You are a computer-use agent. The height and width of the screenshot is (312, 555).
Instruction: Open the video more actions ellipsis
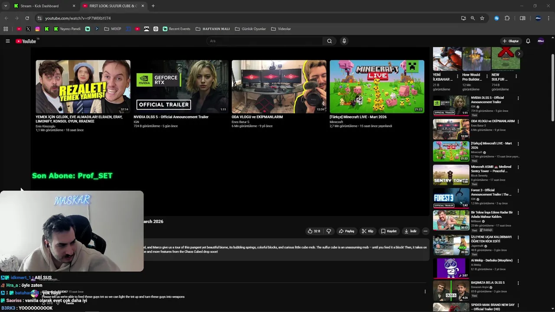(425, 231)
